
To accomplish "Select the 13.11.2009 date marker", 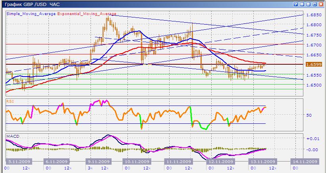I will [262, 161].
